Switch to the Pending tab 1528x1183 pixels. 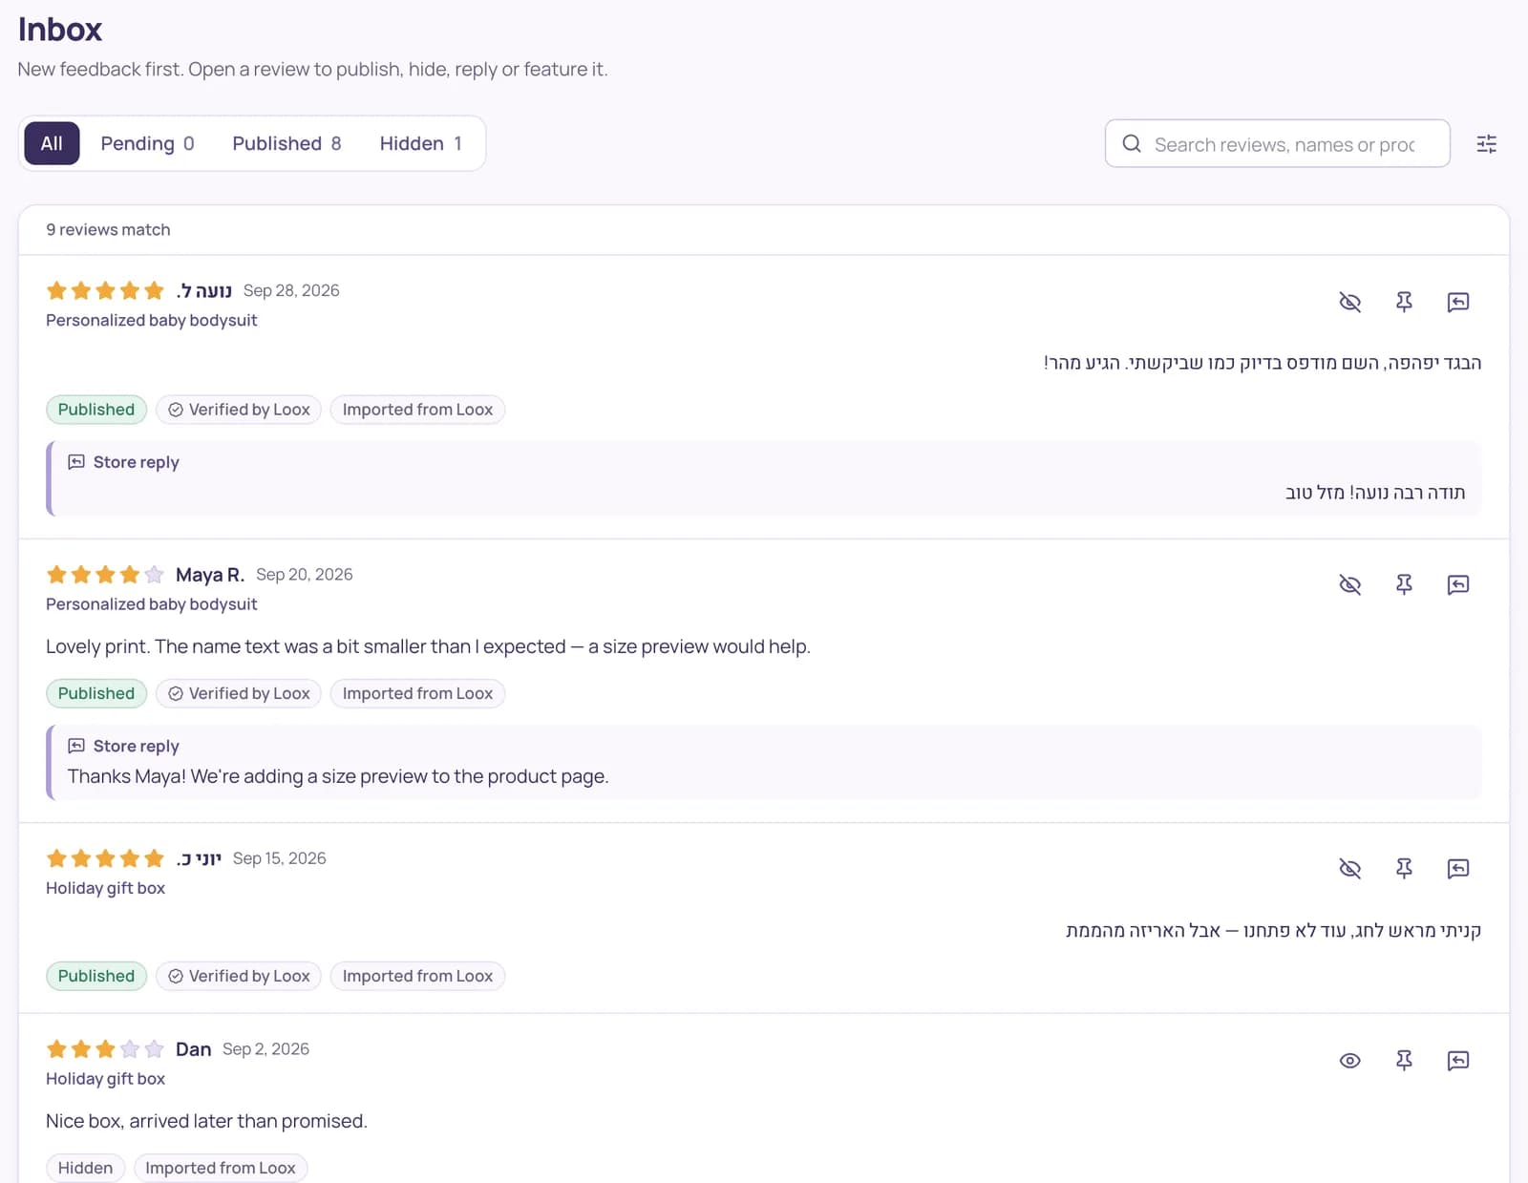147,143
